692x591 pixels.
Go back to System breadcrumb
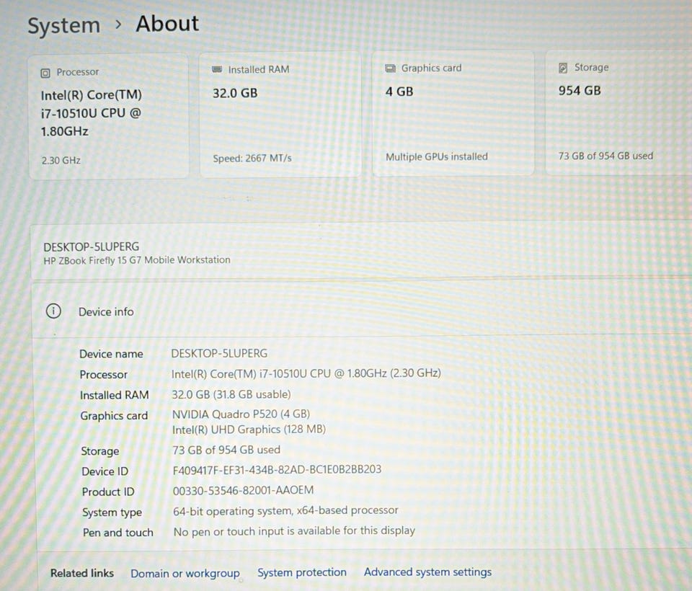64,25
